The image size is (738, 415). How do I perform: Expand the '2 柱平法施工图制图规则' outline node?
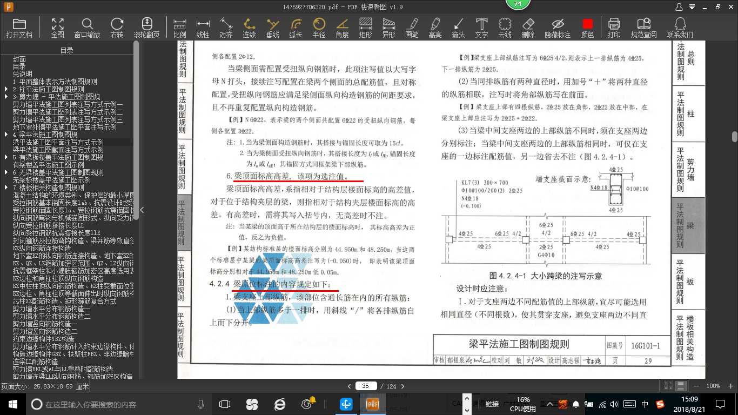[x=6, y=89]
